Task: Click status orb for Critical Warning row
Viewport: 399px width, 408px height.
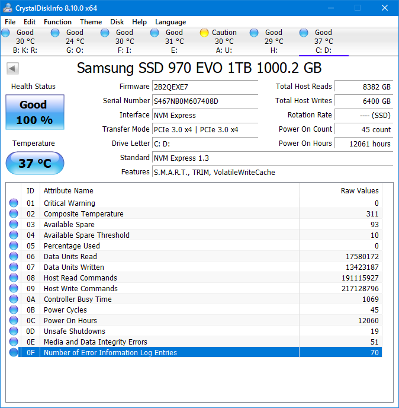Action: point(14,203)
